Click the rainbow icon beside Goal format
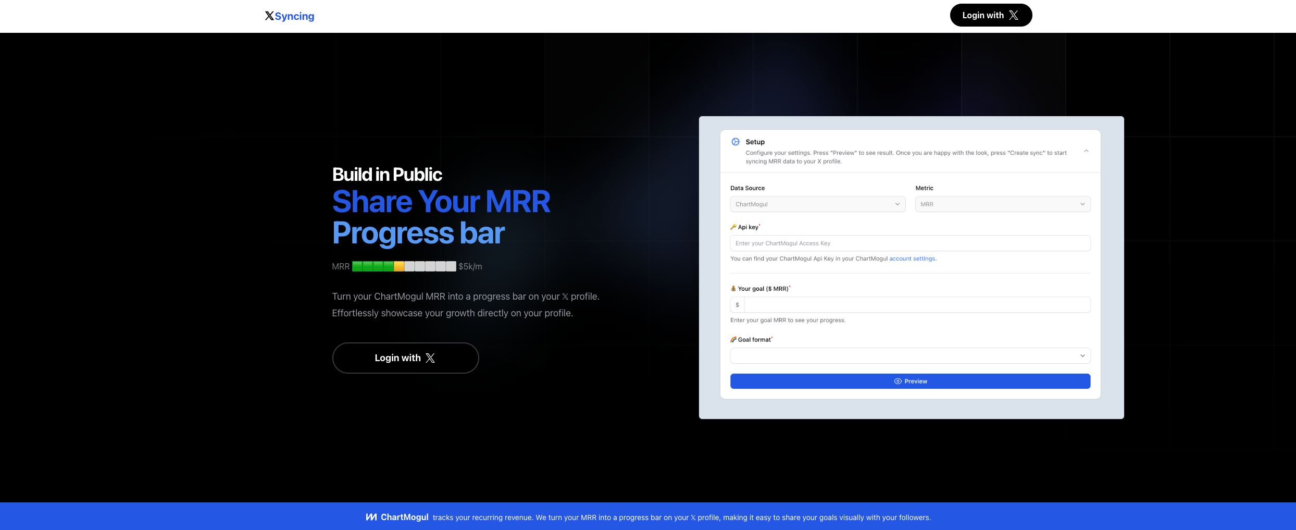 pyautogui.click(x=733, y=340)
